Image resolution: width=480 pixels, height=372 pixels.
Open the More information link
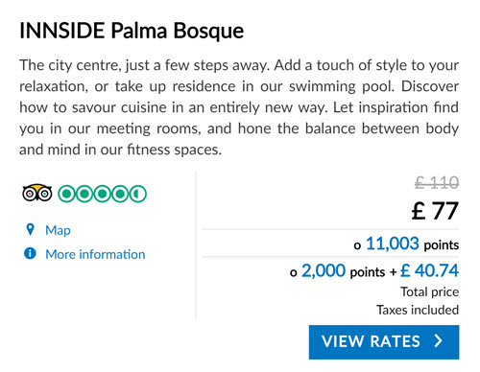point(95,254)
